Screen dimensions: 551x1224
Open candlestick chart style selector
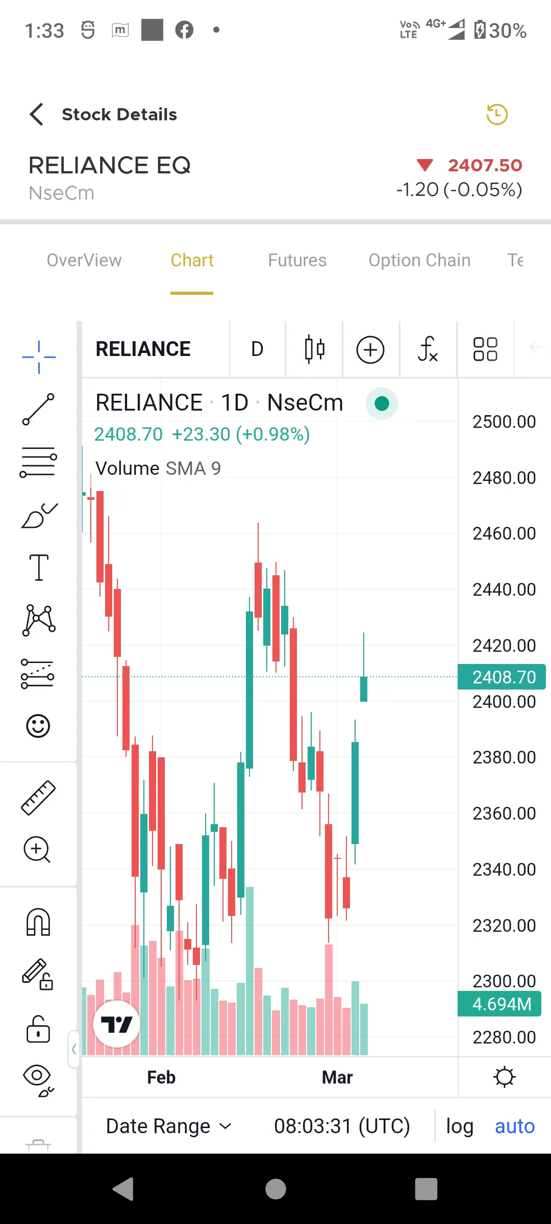click(x=314, y=349)
